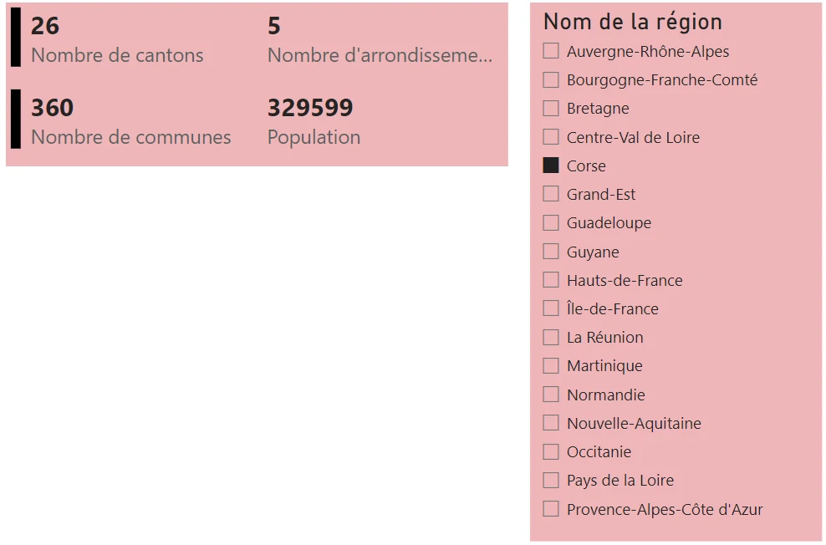Enable the Centre-Val de Loire filter
Image resolution: width=826 pixels, height=545 pixels.
pyautogui.click(x=551, y=137)
